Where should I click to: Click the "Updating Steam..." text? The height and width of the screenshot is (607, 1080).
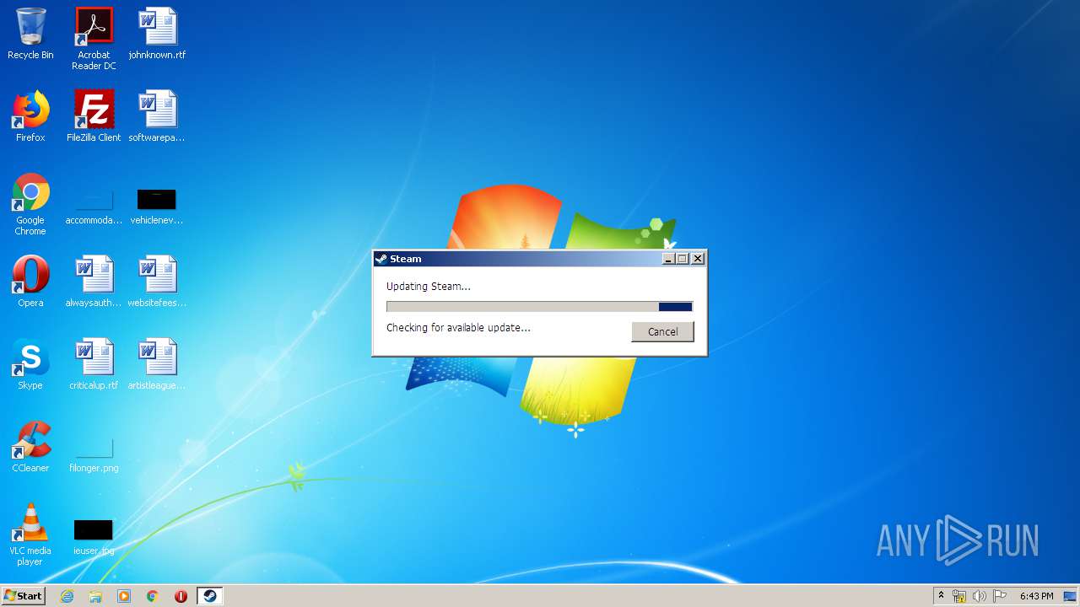pyautogui.click(x=429, y=287)
